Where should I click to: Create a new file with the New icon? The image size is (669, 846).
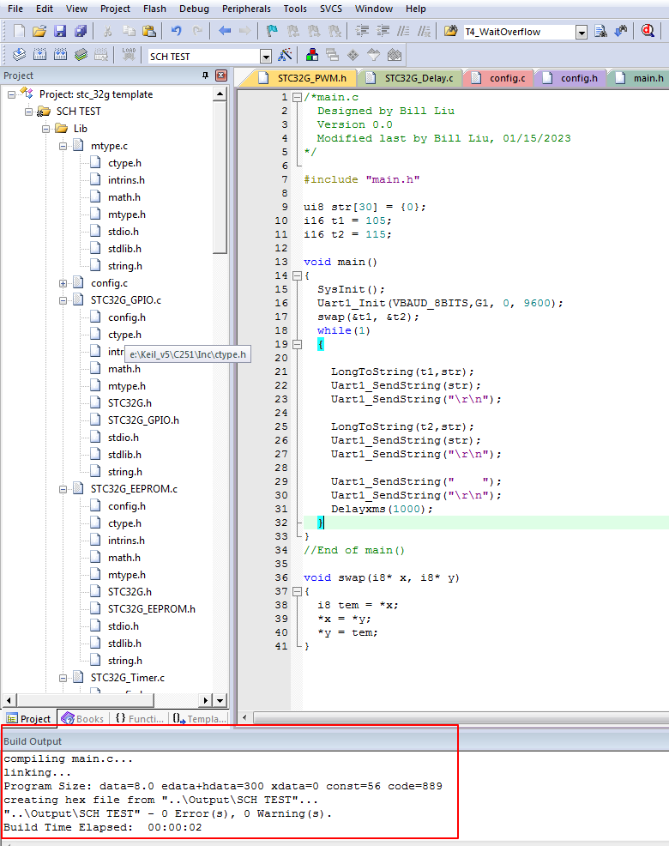19,31
